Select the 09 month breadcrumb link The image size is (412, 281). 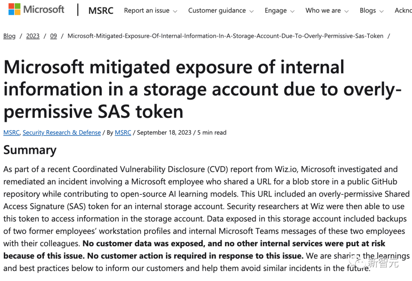pos(53,36)
